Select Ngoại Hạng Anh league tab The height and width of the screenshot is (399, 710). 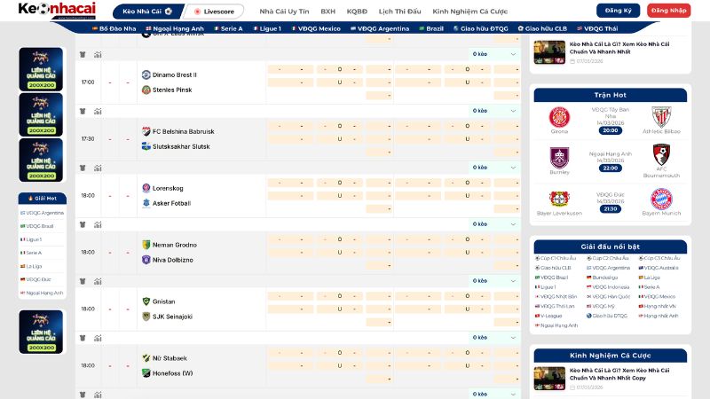pyautogui.click(x=173, y=28)
